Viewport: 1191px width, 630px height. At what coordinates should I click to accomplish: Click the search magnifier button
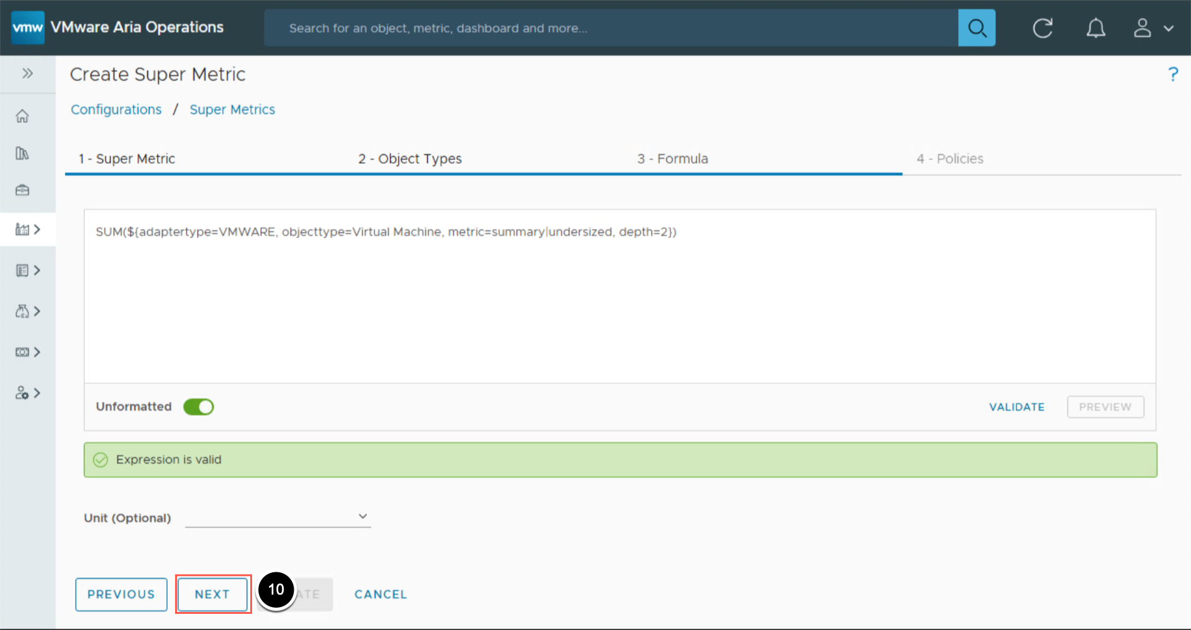pyautogui.click(x=976, y=28)
